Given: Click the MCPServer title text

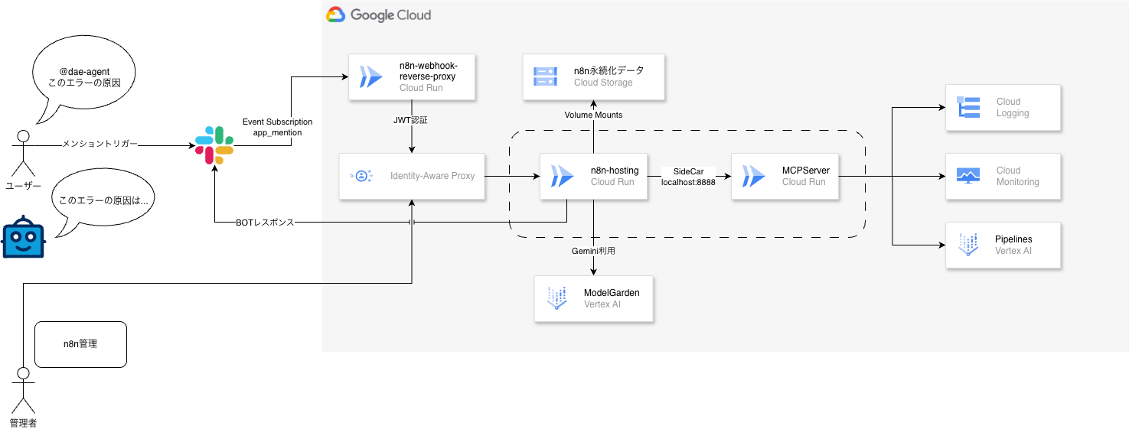Looking at the screenshot, I should tap(806, 171).
